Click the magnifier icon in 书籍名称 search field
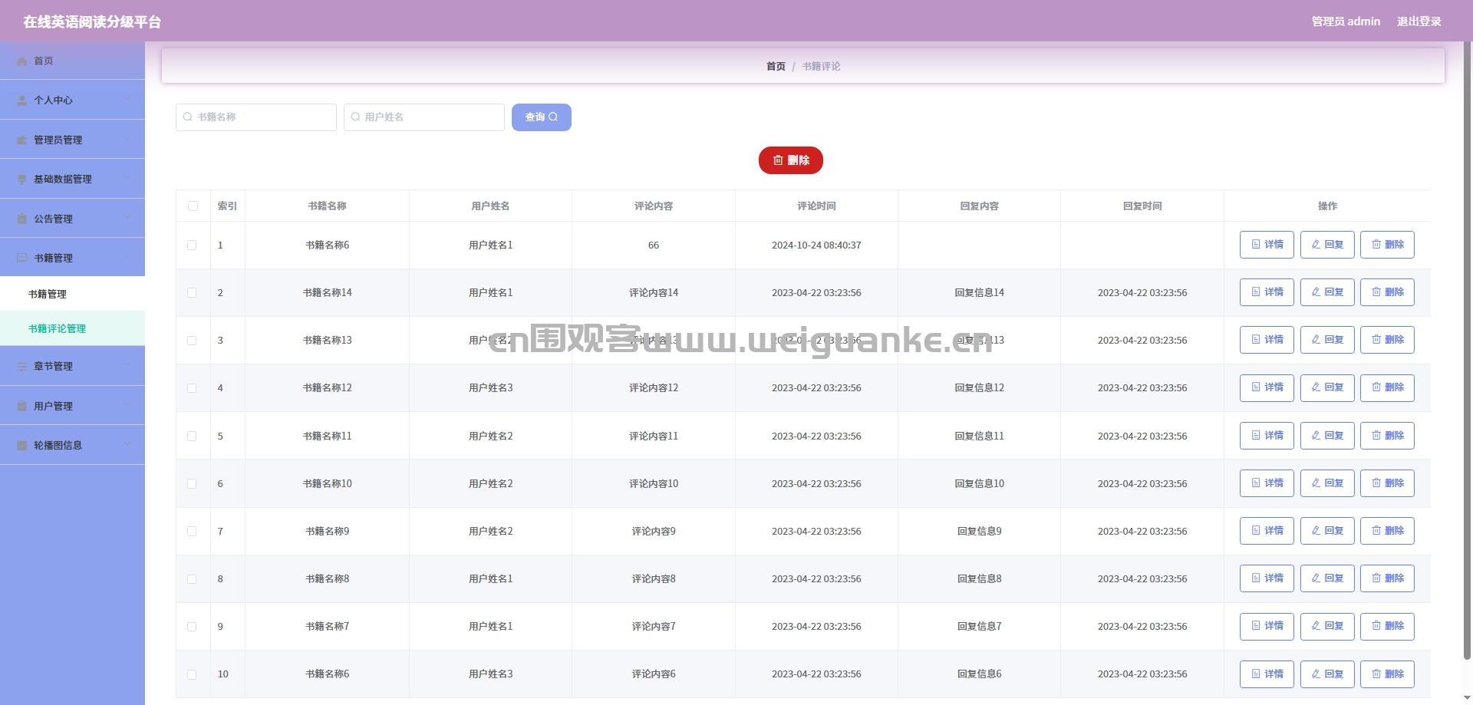This screenshot has height=705, width=1473. [x=187, y=117]
